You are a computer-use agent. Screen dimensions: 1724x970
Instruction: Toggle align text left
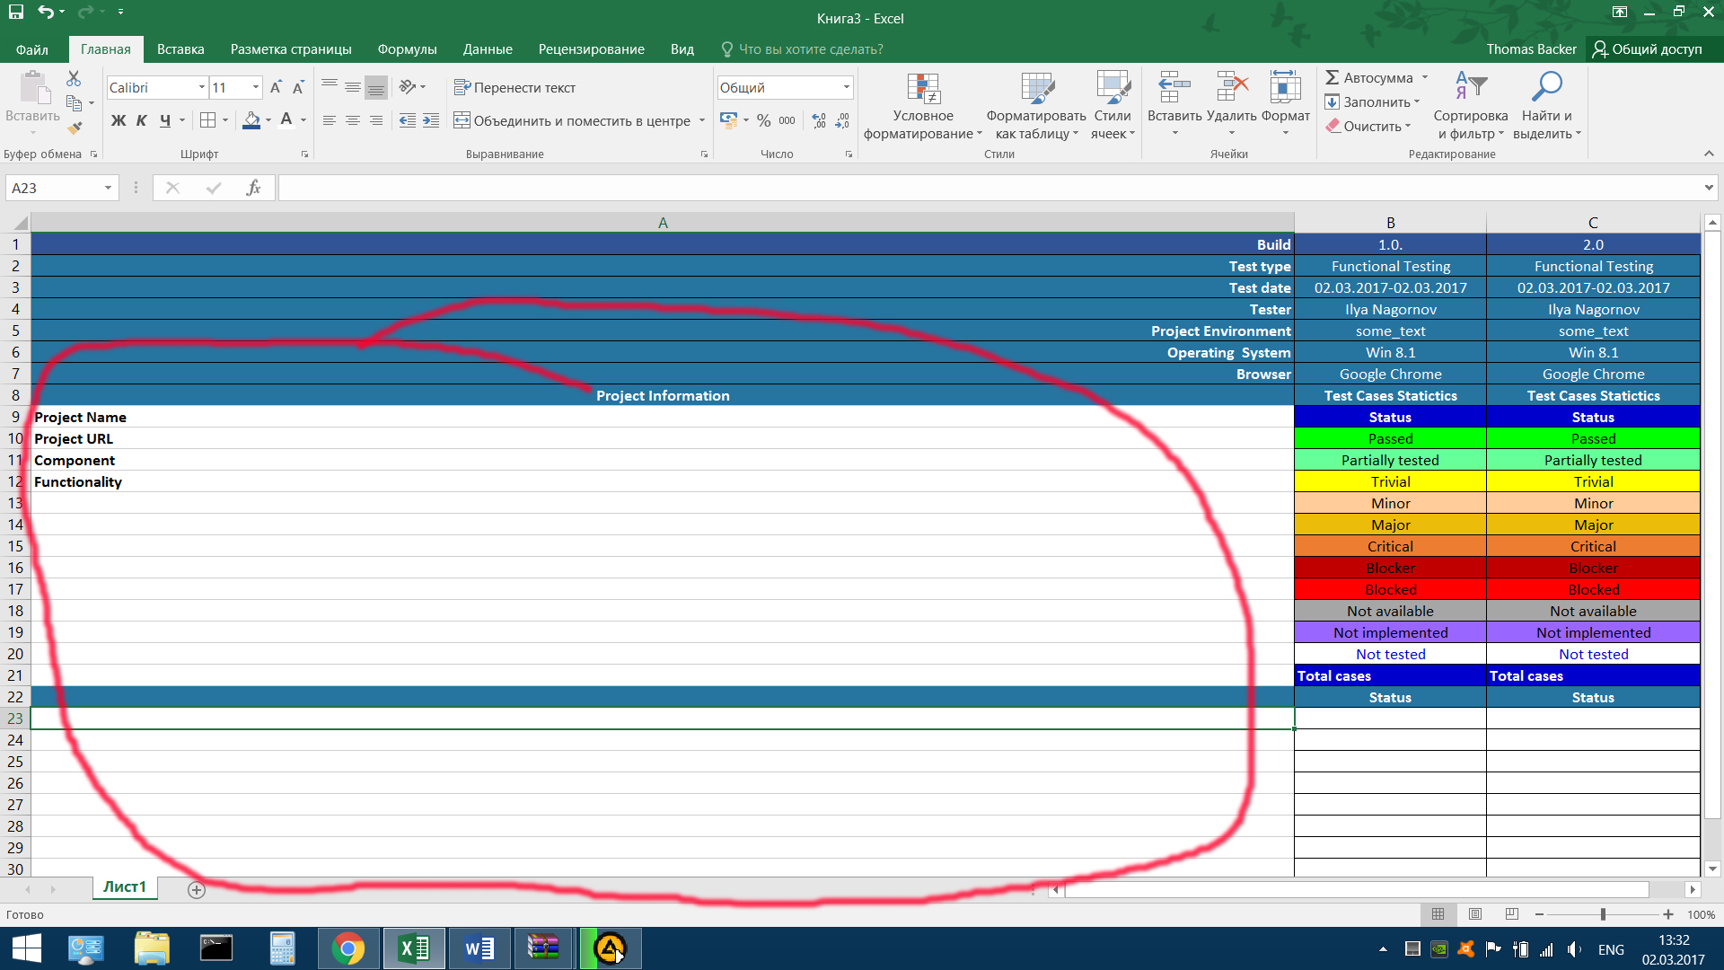click(330, 120)
